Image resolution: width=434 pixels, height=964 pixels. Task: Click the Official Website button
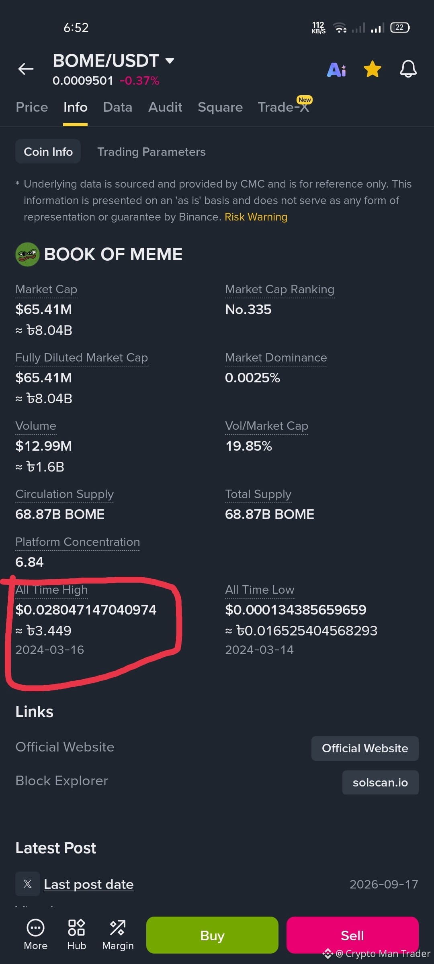[x=365, y=748]
